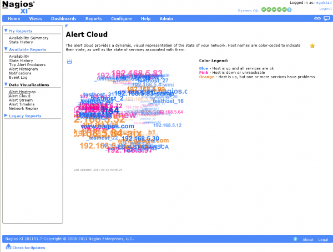Click the Check for Updates download icon
This screenshot has height=252, width=333.
coord(8,248)
